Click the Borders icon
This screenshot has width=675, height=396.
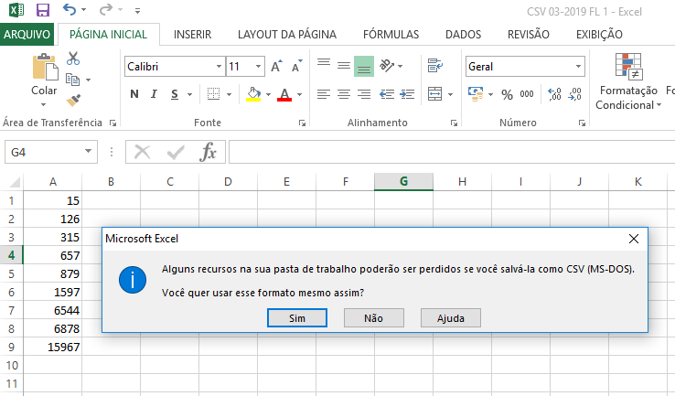[213, 94]
